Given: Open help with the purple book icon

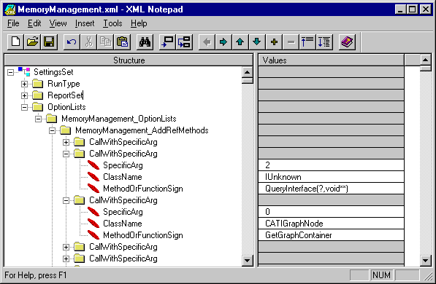Looking at the screenshot, I should point(347,42).
